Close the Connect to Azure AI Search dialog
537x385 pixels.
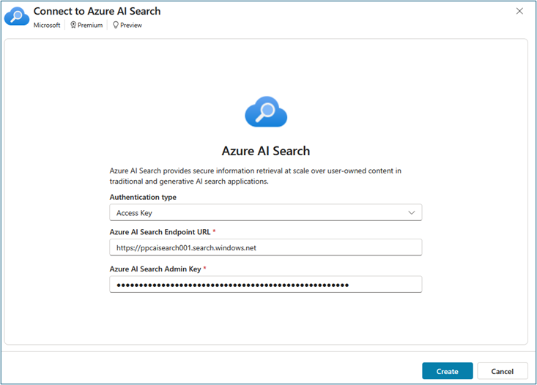click(519, 11)
